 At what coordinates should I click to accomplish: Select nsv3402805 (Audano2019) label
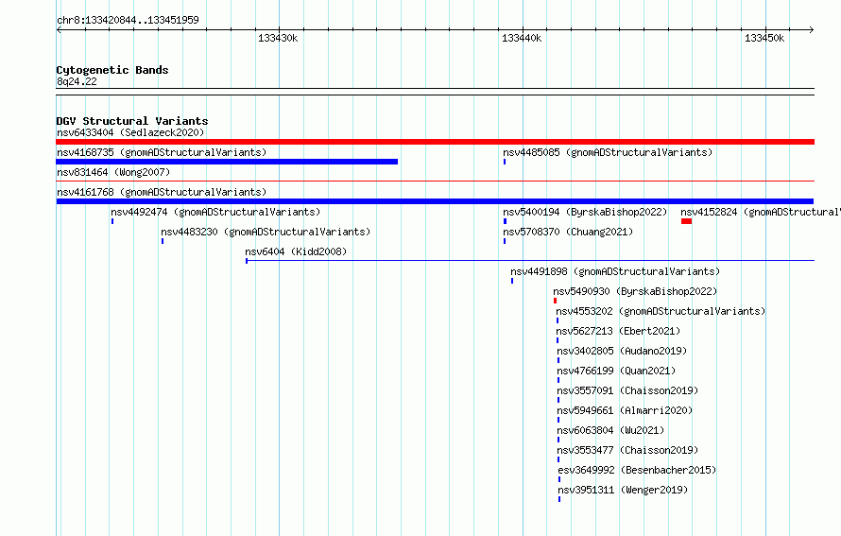[x=622, y=351]
